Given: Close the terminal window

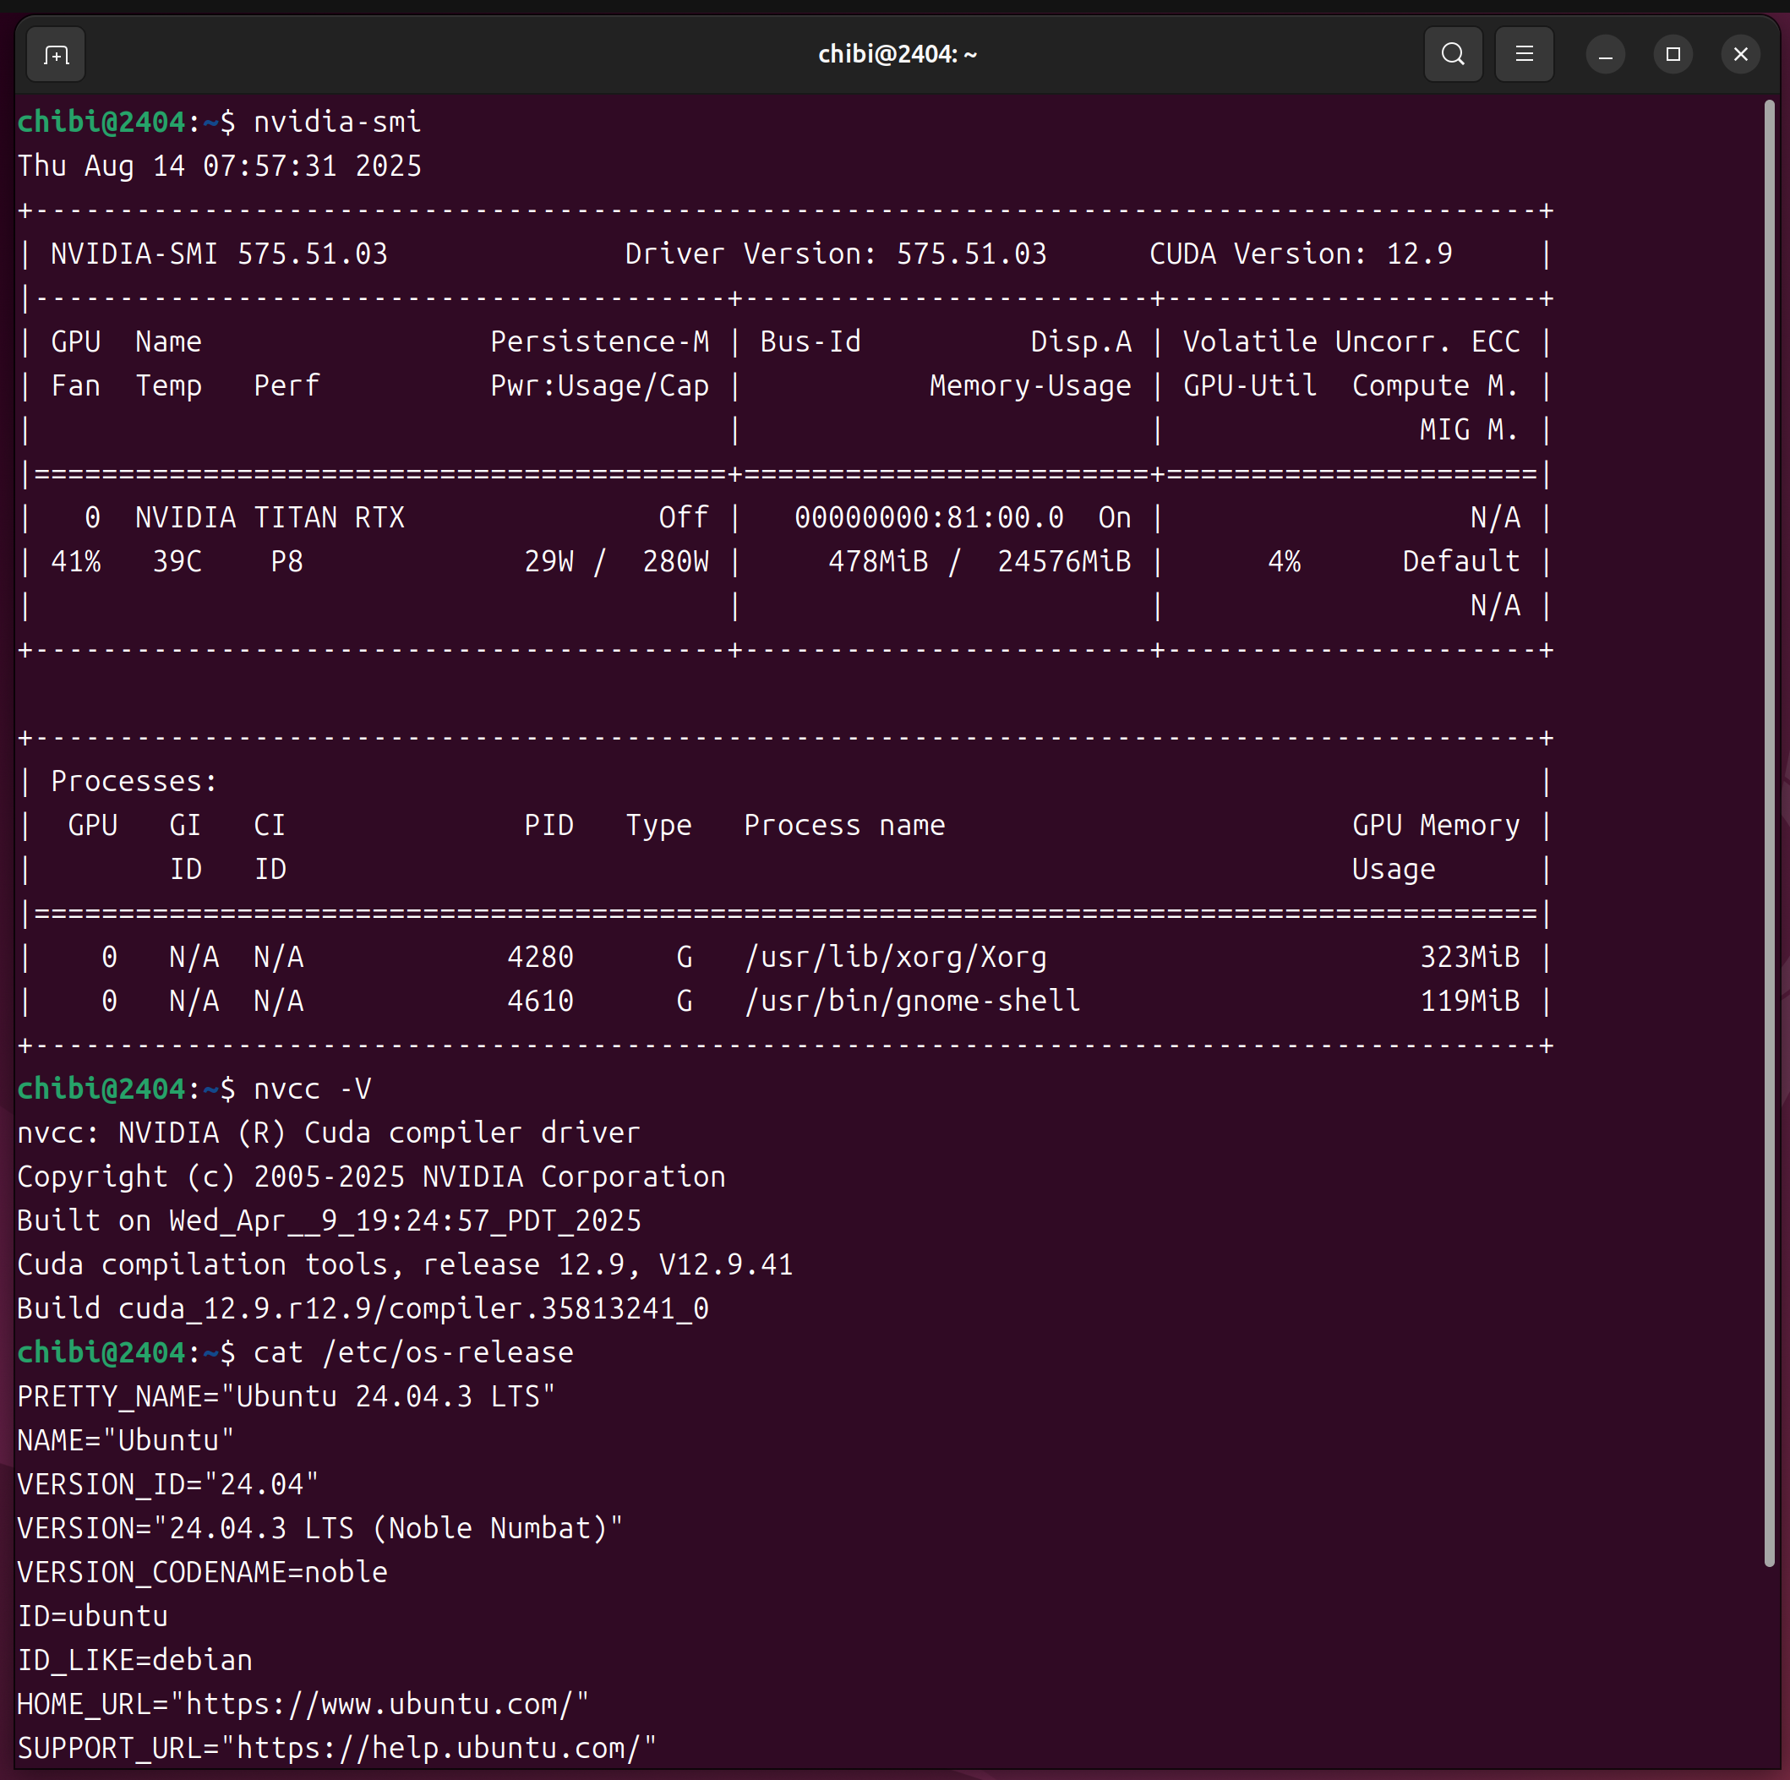Looking at the screenshot, I should 1740,55.
